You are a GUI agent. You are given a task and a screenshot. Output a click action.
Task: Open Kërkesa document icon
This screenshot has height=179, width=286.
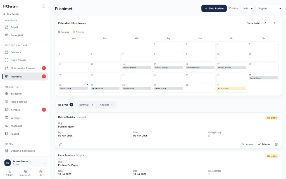(7, 110)
